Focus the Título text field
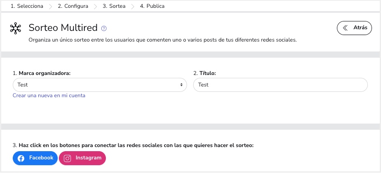The height and width of the screenshot is (173, 381). point(280,85)
